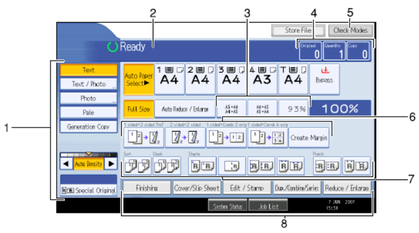Viewport: 419px width, 233px height.
Task: Open the Dup./Combine/Series tab
Action: (x=297, y=188)
